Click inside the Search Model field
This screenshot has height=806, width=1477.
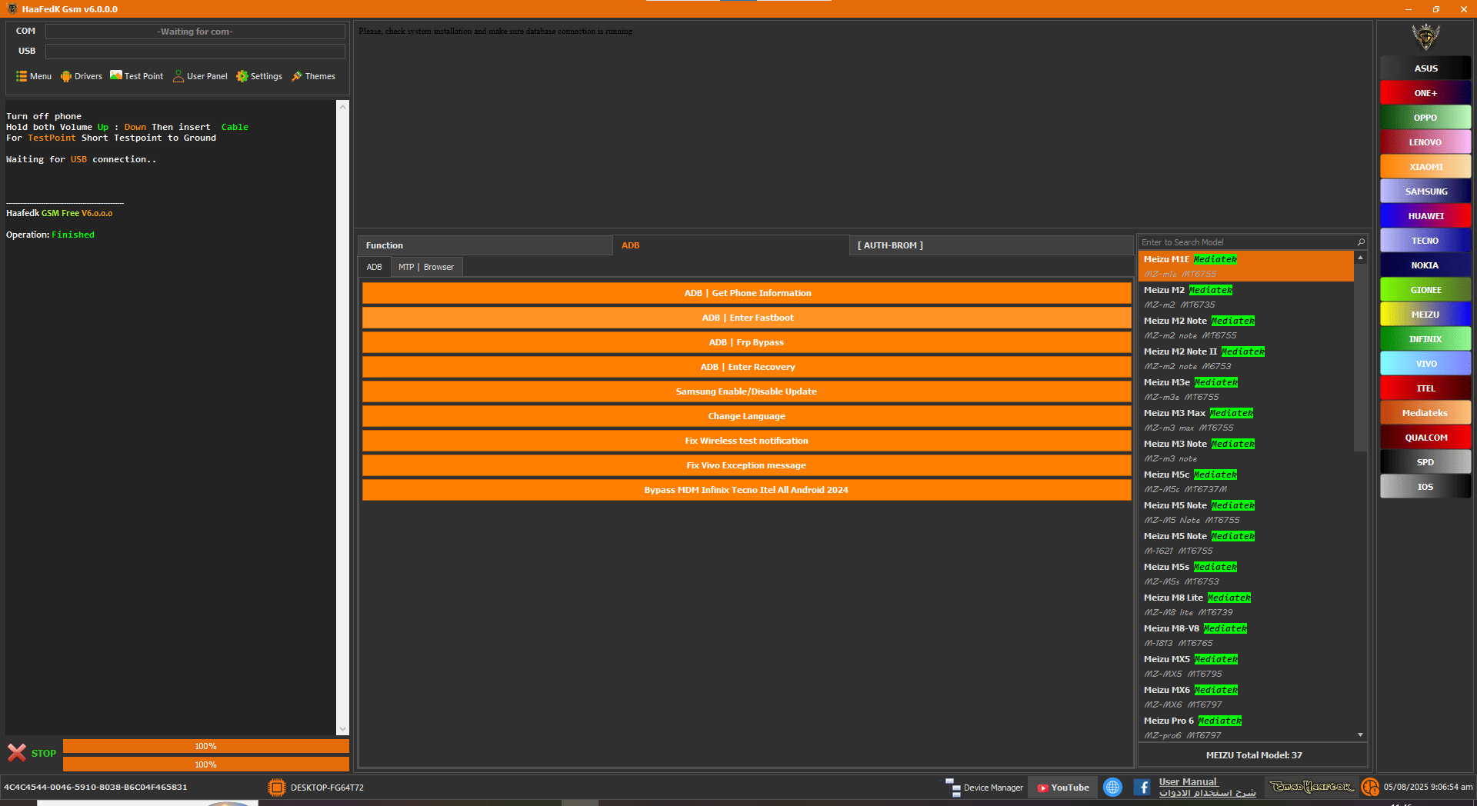click(1245, 242)
